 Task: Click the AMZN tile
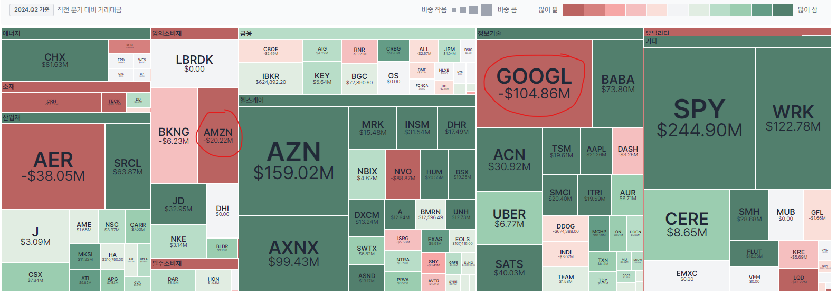[218, 136]
